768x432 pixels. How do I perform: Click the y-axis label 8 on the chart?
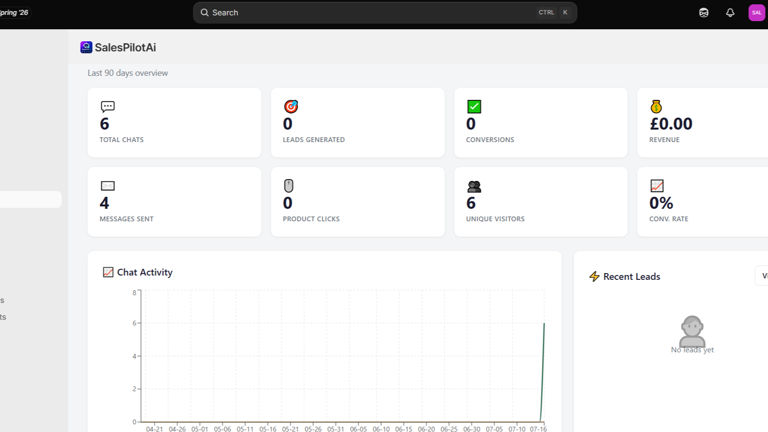coord(134,293)
